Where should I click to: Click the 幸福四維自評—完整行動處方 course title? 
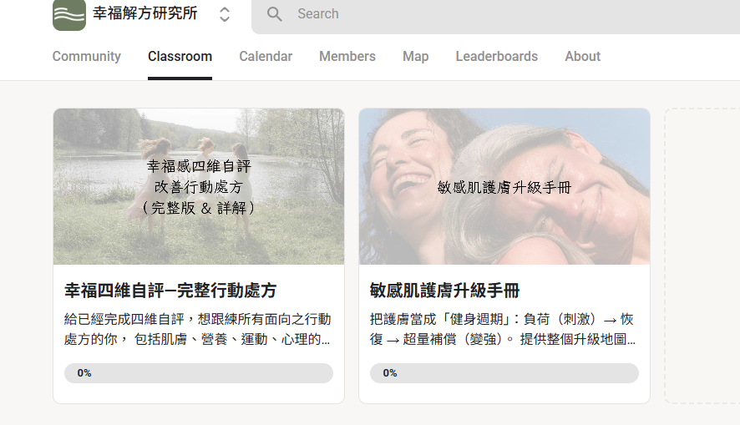point(170,291)
